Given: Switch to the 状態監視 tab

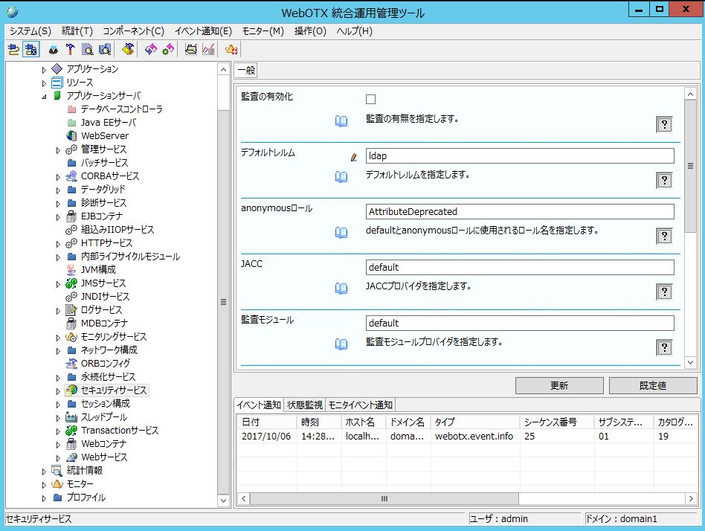Looking at the screenshot, I should click(x=304, y=405).
